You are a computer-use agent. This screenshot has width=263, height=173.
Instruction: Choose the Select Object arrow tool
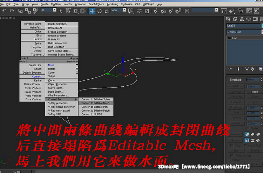(x=61, y=11)
